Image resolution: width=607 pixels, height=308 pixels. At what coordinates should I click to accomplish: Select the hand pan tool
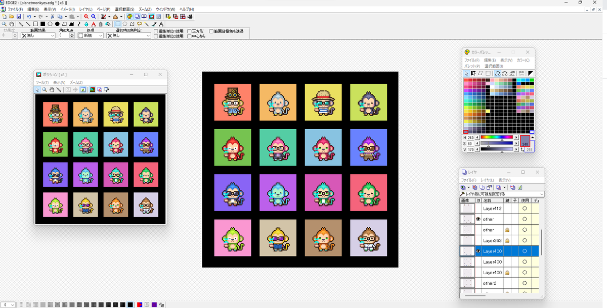11,24
